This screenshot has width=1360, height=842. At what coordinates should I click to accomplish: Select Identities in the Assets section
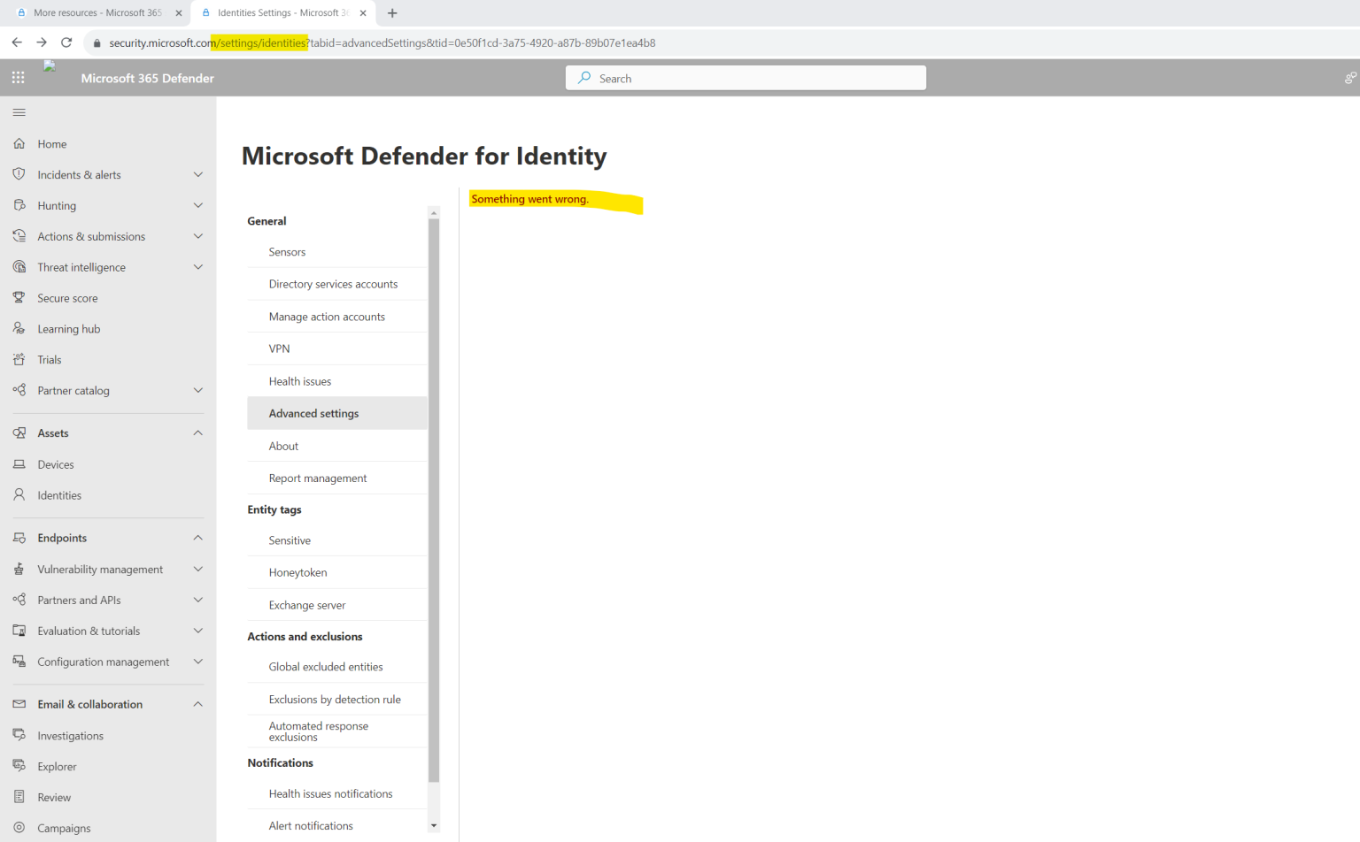tap(60, 494)
